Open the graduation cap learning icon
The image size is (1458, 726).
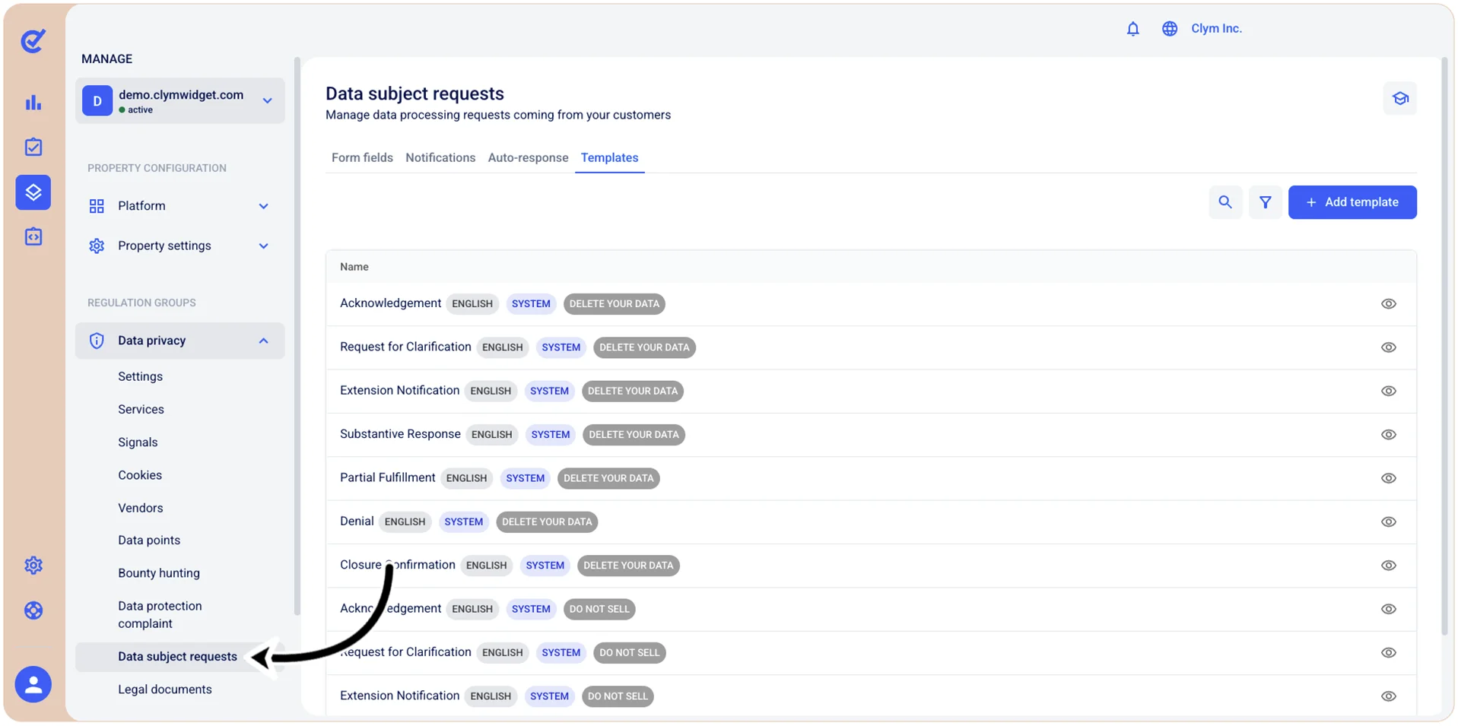pyautogui.click(x=1399, y=99)
